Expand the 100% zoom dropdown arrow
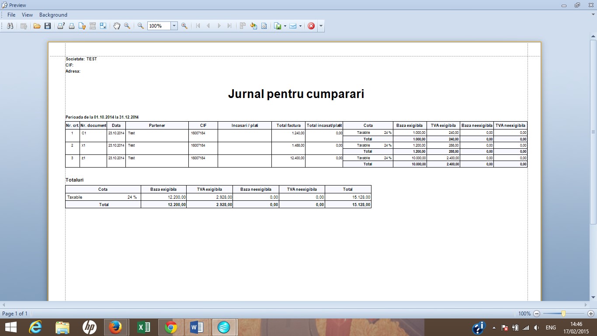Image resolution: width=597 pixels, height=336 pixels. pos(174,26)
